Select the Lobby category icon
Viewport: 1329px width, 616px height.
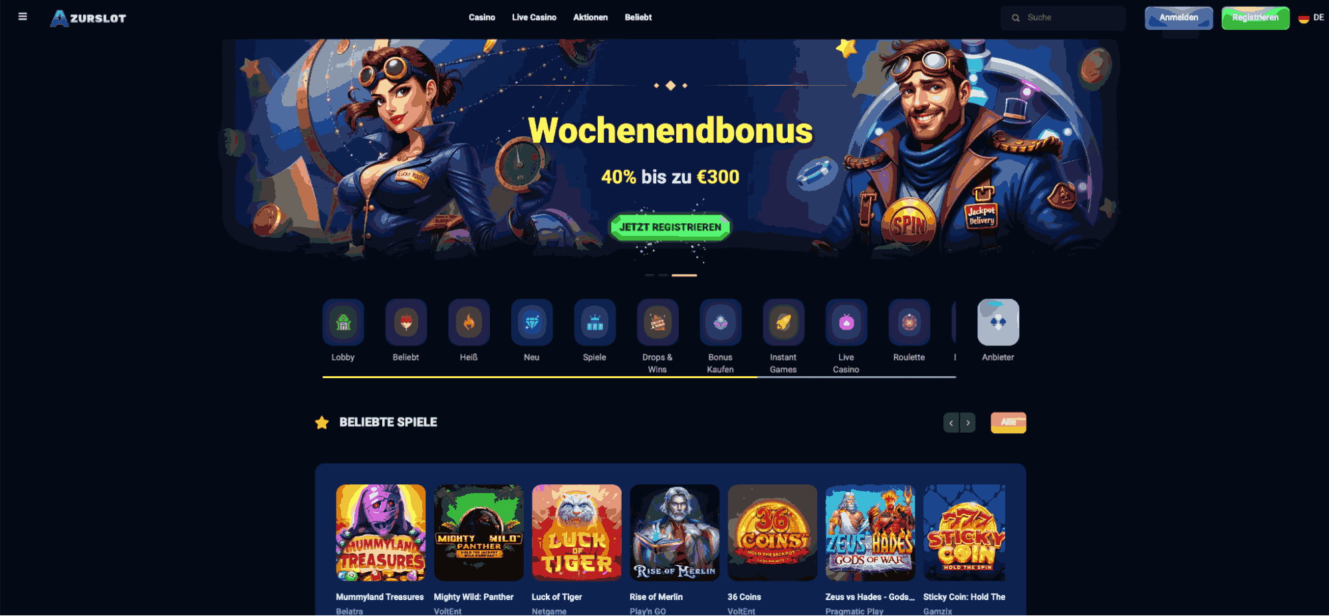coord(343,322)
